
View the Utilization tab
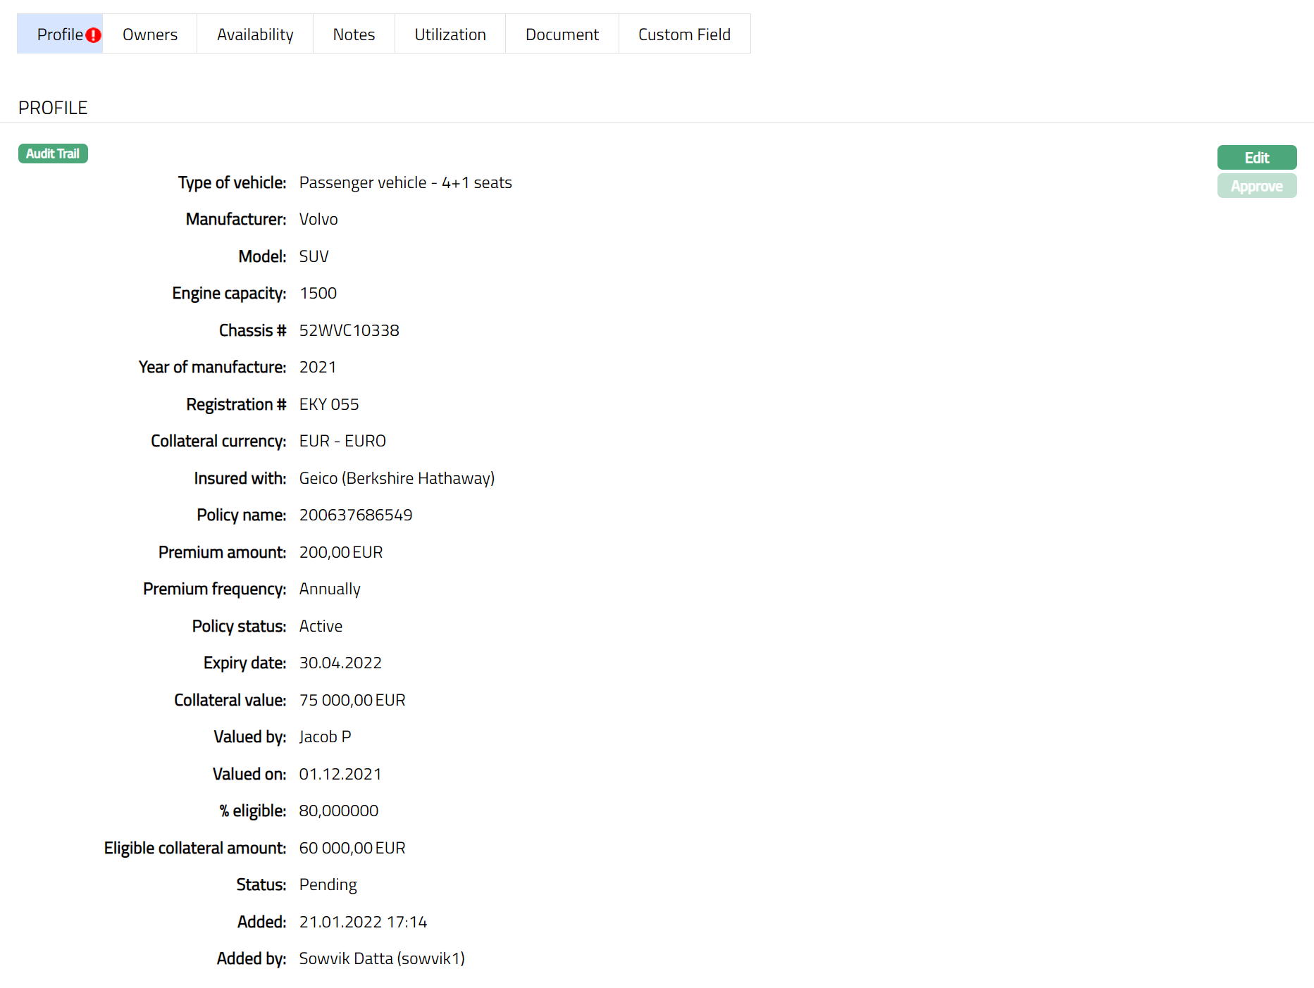450,35
